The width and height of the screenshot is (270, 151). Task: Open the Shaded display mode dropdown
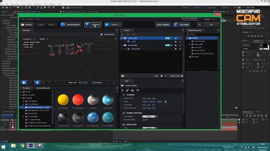[x=44, y=39]
